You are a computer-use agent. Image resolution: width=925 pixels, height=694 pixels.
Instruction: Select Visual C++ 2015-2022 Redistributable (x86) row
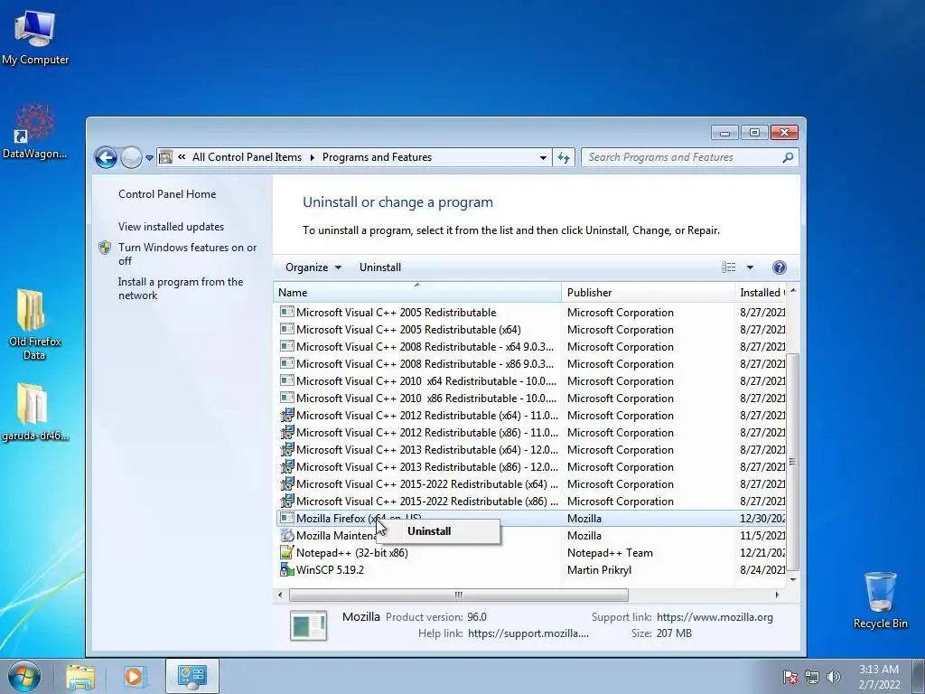click(531, 501)
